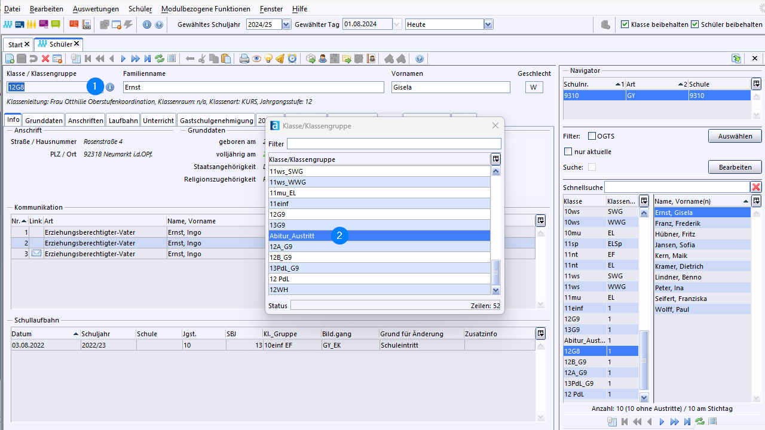Switch to the Laufbahn tab
The height and width of the screenshot is (430, 765).
tap(123, 120)
